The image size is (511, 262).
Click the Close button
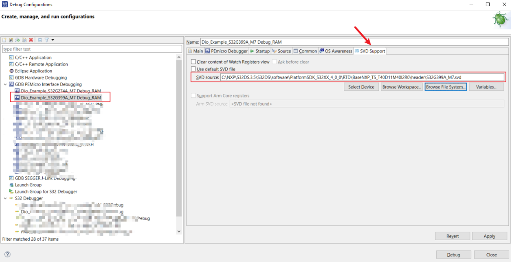coord(491,255)
